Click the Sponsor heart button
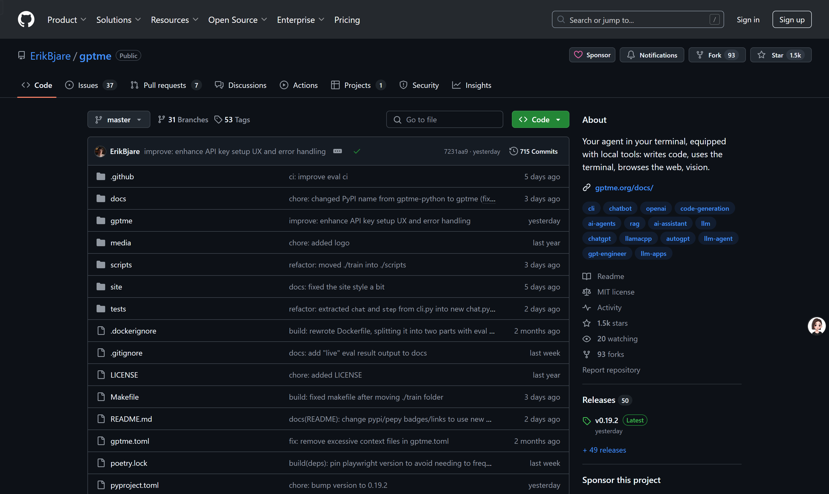The image size is (829, 494). point(592,55)
